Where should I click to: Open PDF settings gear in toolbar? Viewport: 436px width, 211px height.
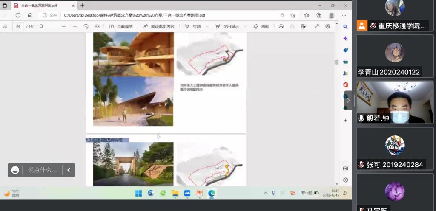coord(328,26)
